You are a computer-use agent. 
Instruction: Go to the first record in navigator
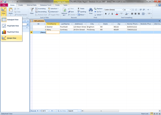[x=38, y=111]
